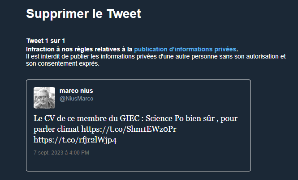Open the "publication d'informations privées" rules link
Screen dimensions: 298x180
click(x=185, y=49)
